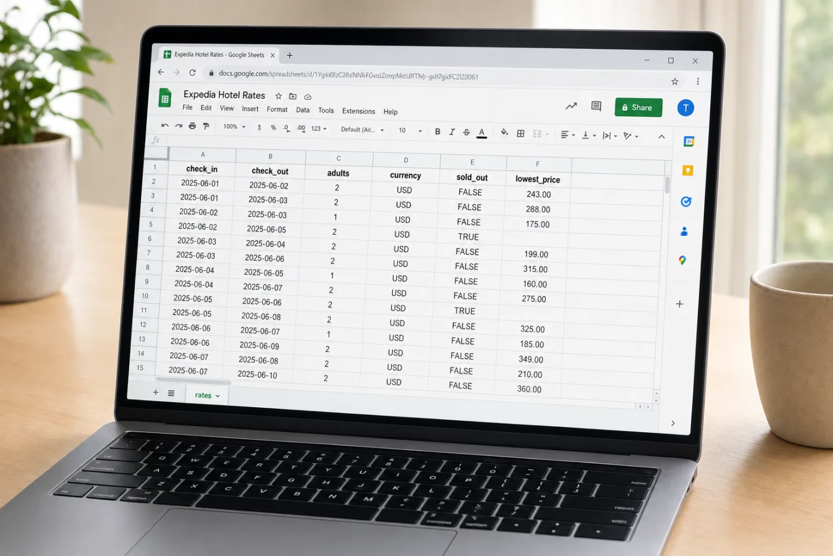Decrease decimal places
The width and height of the screenshot is (833, 556).
pyautogui.click(x=287, y=128)
